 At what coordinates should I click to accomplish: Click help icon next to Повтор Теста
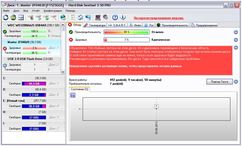click(236, 81)
